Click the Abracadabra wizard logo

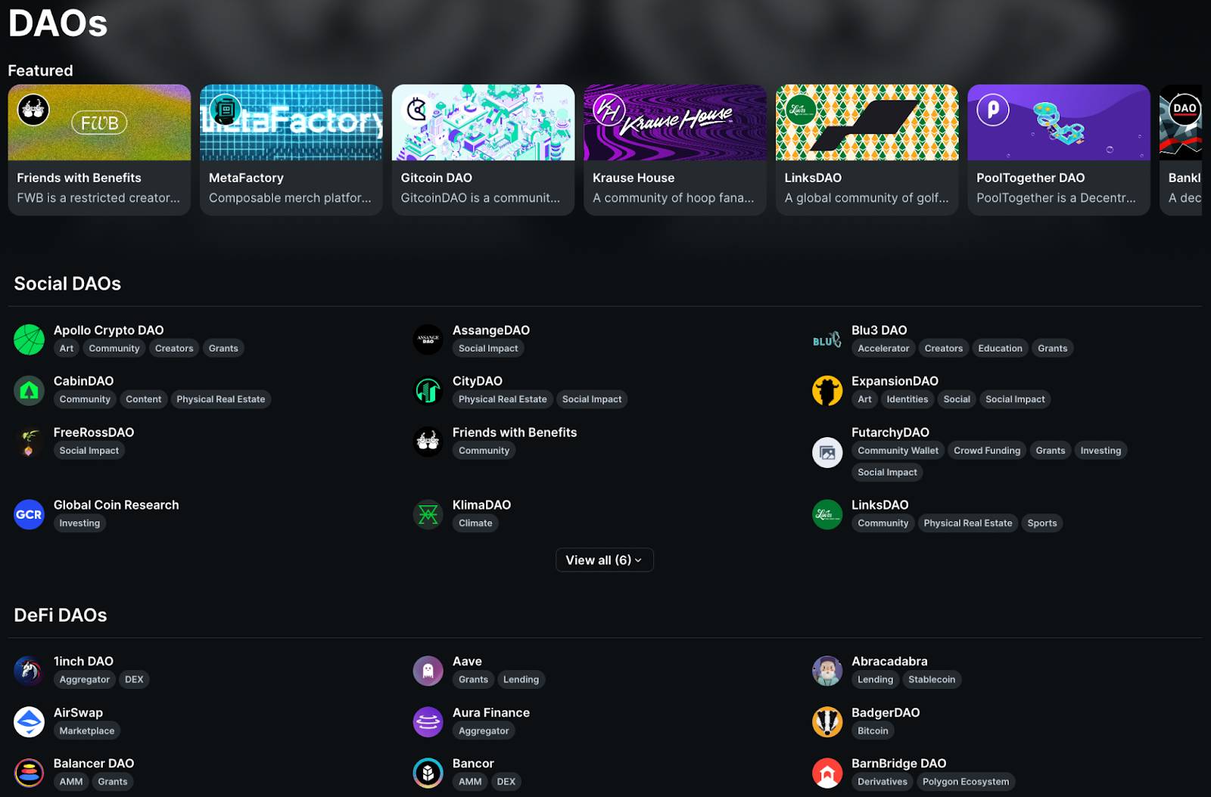click(827, 671)
